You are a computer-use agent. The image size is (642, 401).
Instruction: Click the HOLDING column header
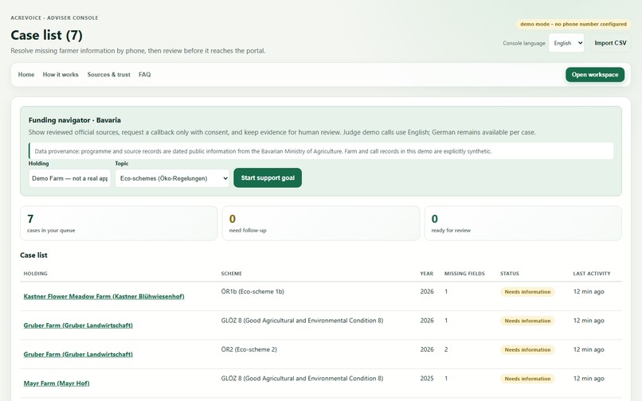click(x=36, y=274)
